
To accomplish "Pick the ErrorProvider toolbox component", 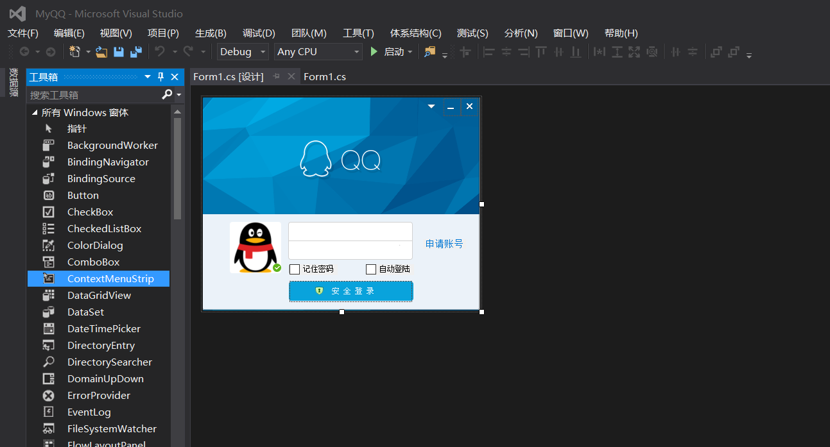I will coord(98,396).
